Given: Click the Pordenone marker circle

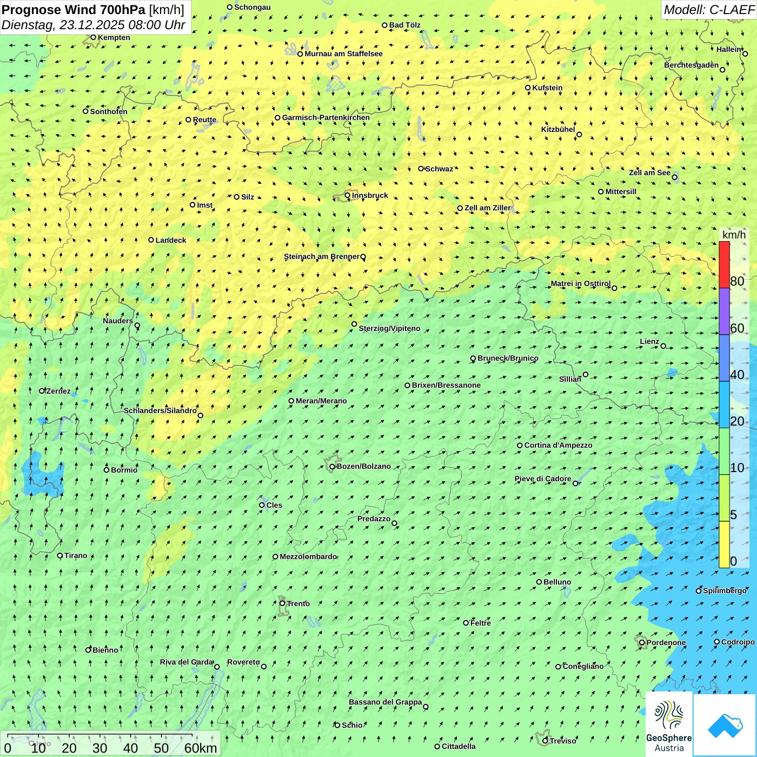Looking at the screenshot, I should [642, 643].
